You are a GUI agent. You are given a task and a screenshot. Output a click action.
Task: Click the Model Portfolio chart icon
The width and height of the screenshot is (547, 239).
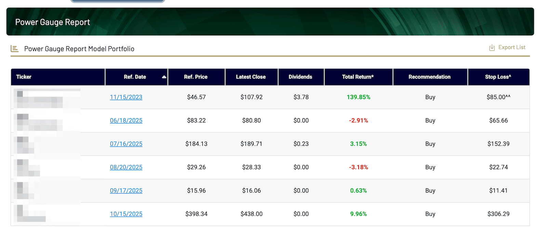point(14,49)
